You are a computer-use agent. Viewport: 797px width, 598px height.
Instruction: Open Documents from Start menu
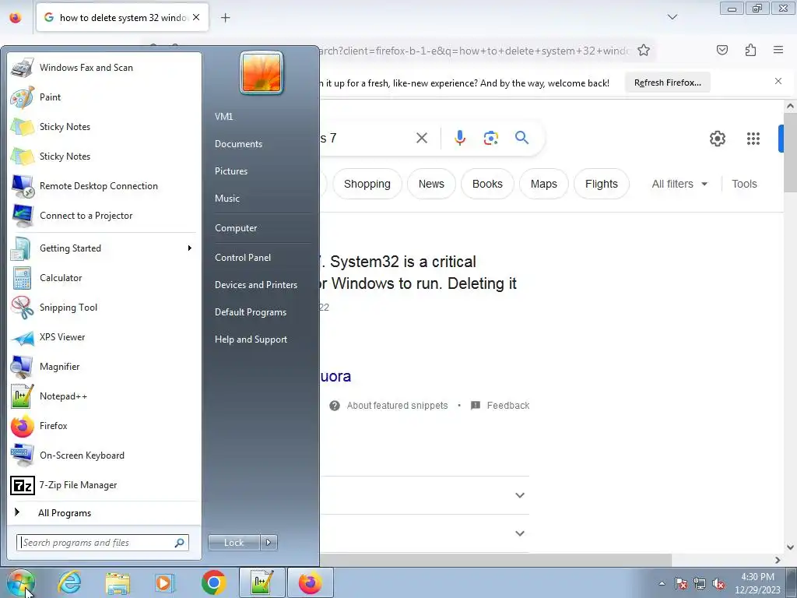(238, 144)
